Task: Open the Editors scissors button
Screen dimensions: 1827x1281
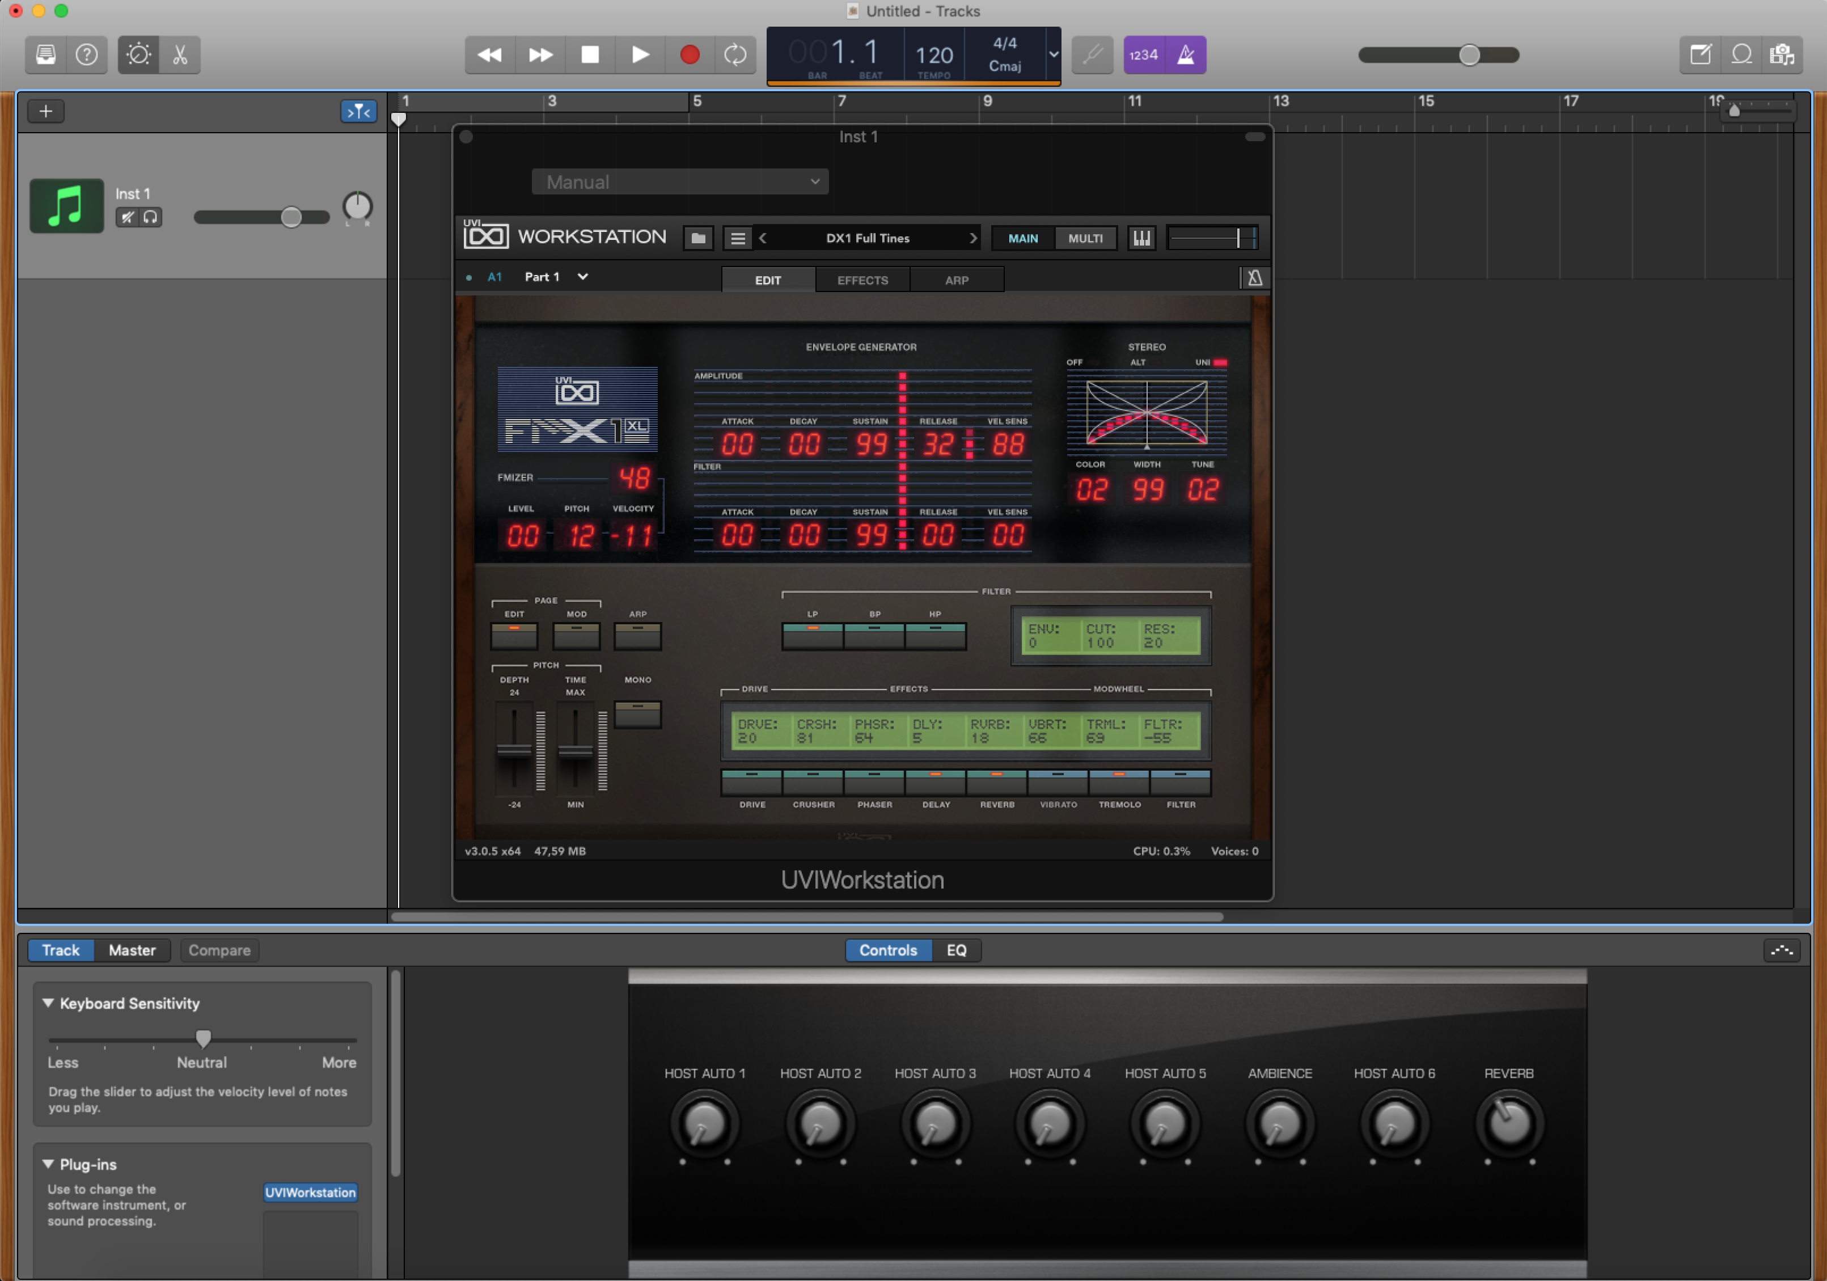Action: [x=180, y=55]
